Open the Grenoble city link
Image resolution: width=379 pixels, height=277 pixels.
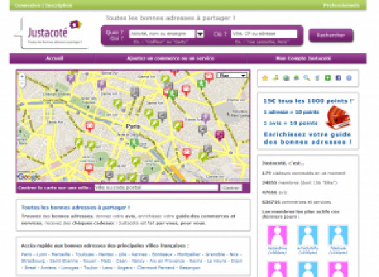215,254
